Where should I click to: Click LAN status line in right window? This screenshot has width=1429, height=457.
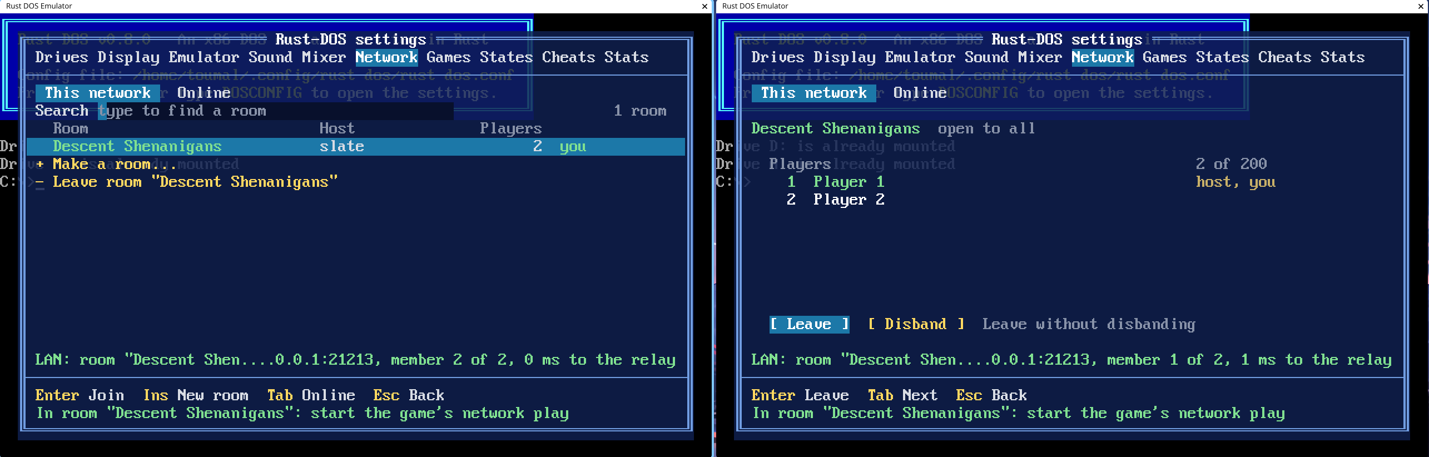click(1071, 360)
